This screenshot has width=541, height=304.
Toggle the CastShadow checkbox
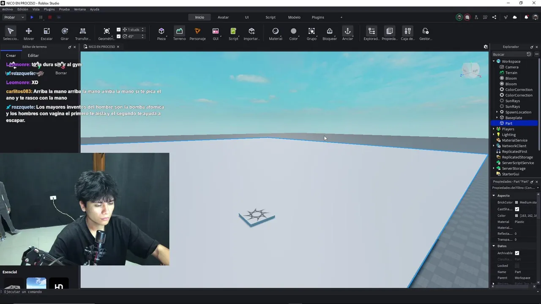(517, 209)
